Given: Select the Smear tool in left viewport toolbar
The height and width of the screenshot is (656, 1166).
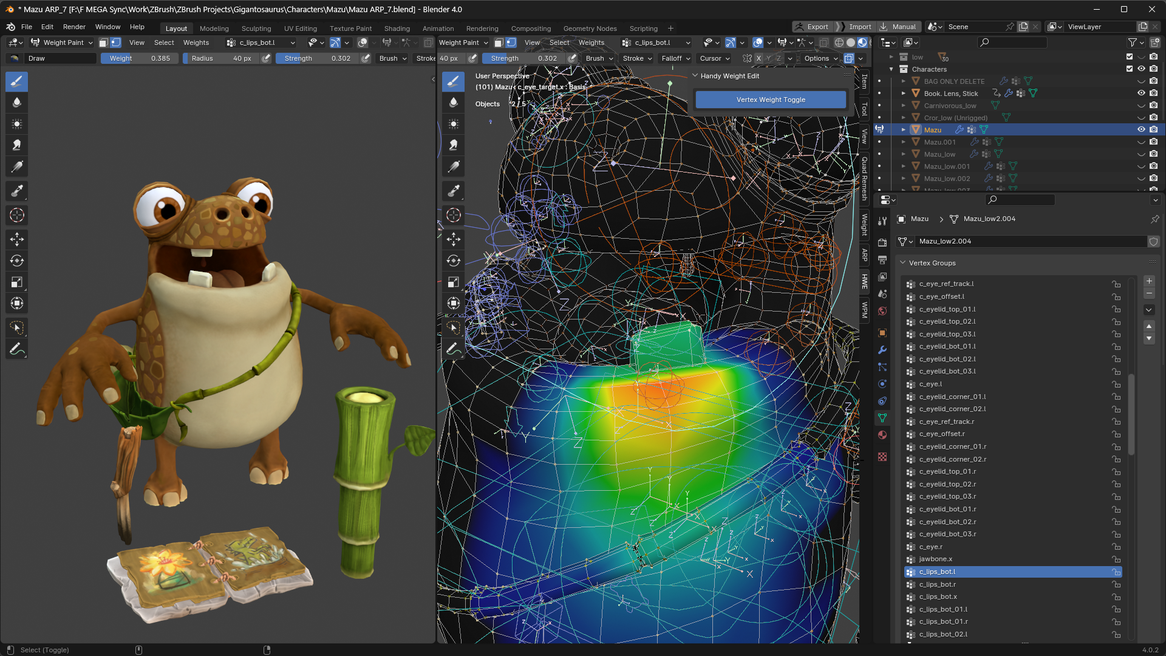Looking at the screenshot, I should click(17, 145).
